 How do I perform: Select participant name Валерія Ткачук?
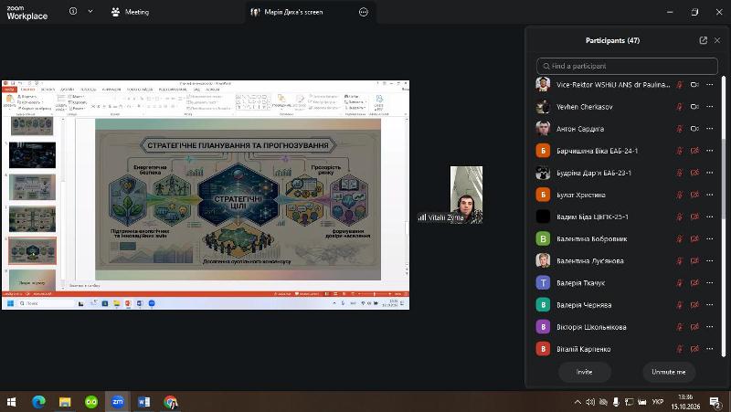580,283
